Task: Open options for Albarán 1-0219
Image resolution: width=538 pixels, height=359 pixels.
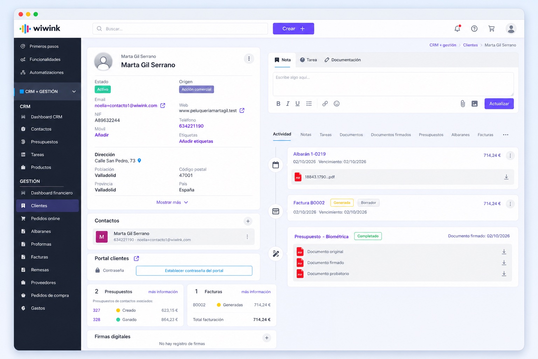Action: pos(510,156)
